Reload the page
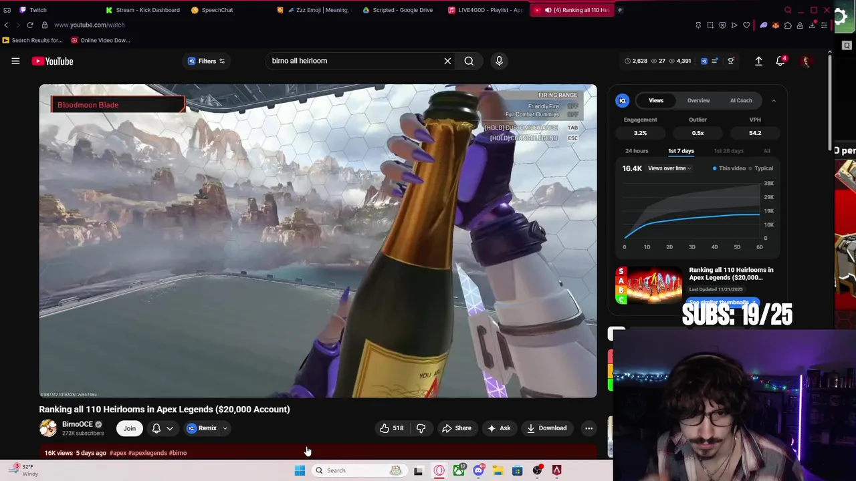 pos(30,25)
